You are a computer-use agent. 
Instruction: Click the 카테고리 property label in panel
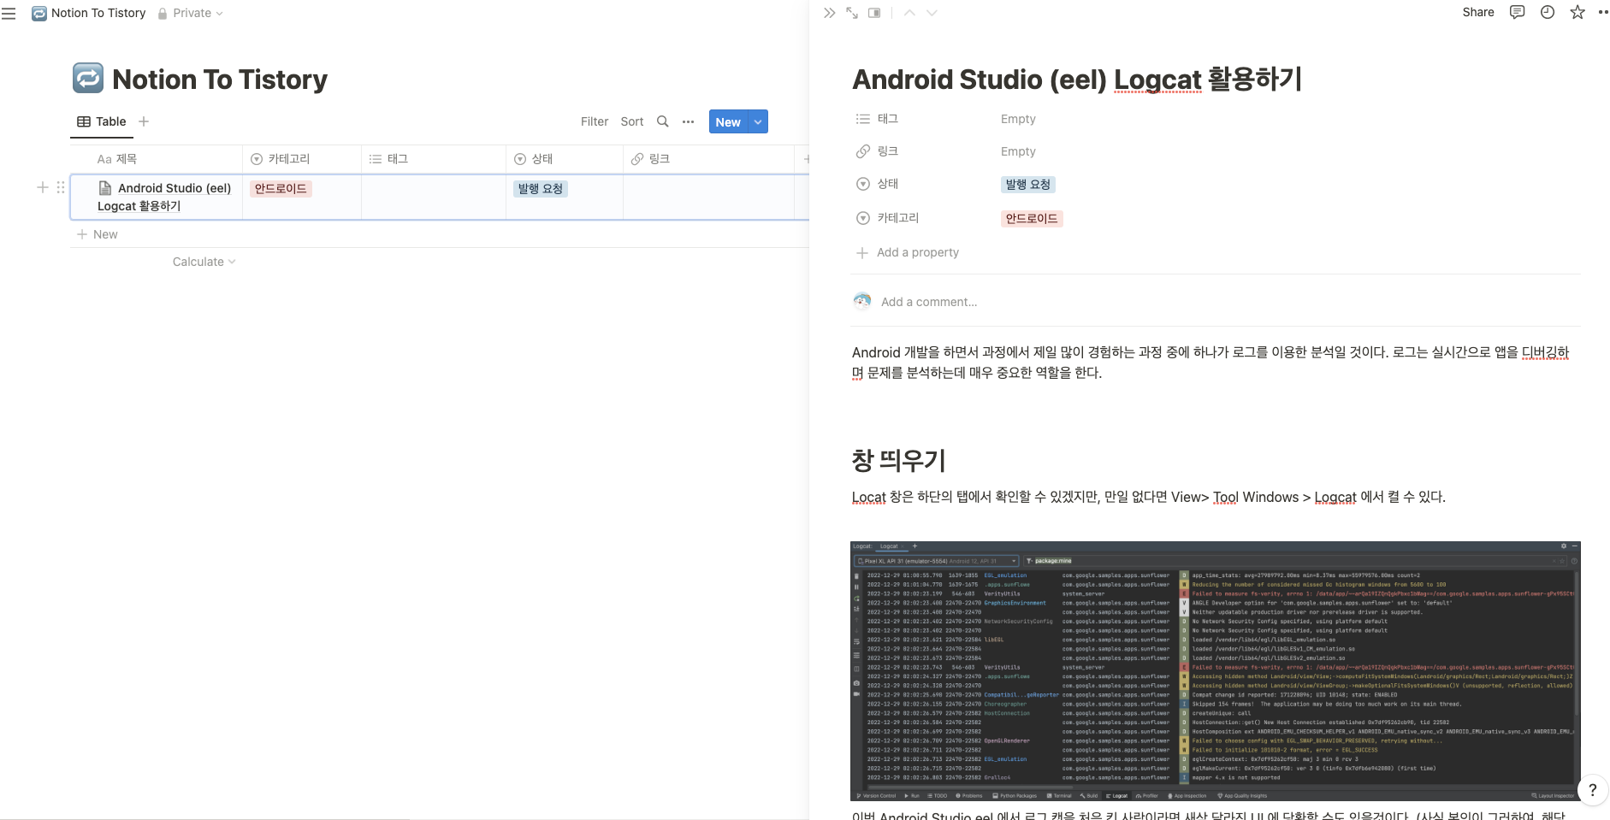click(898, 218)
